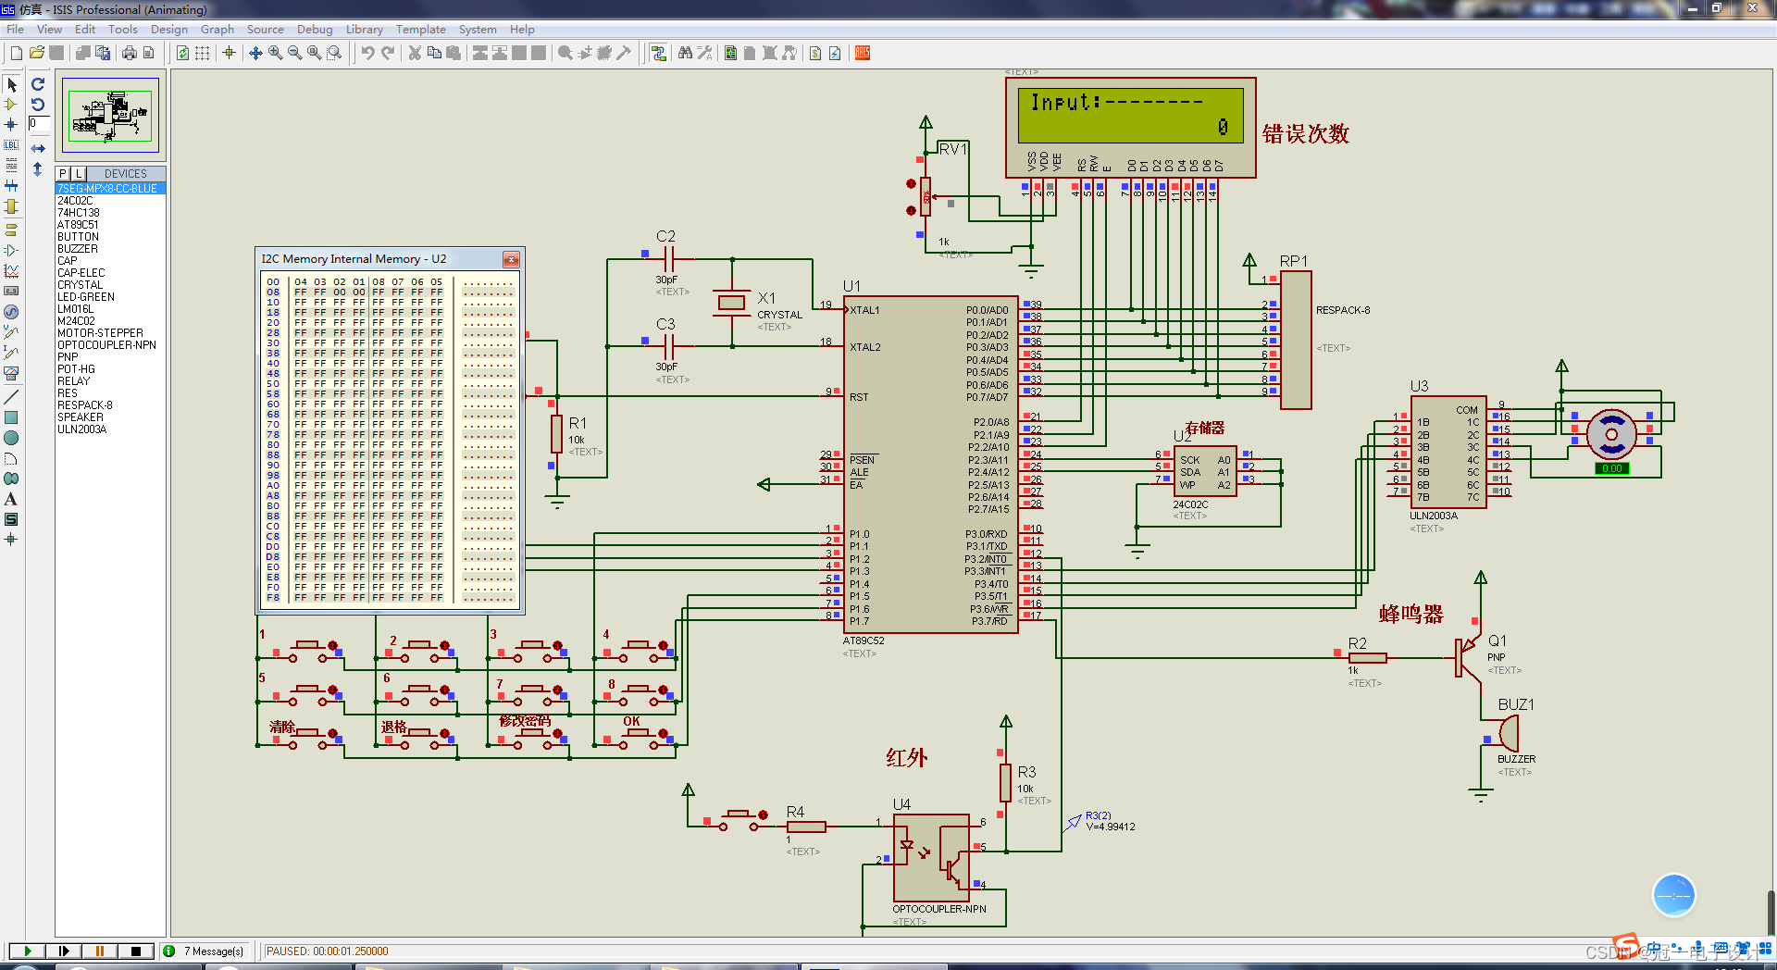This screenshot has width=1777, height=970.
Task: Open the Bill of Materials report icon
Action: (x=814, y=54)
